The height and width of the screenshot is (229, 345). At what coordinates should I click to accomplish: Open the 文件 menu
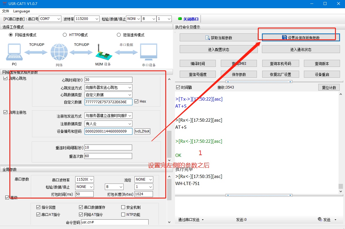tap(6, 11)
